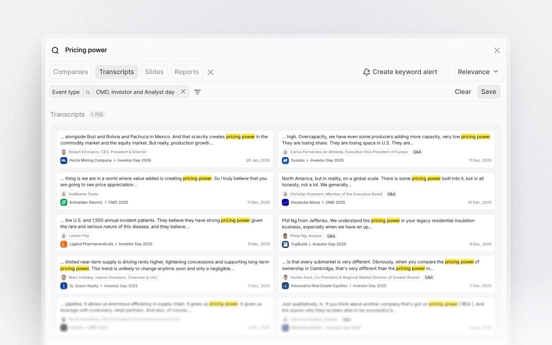Screen dimensions: 552x345
Task: Open CMD, investor and Analyst day value selector
Action: point(135,92)
